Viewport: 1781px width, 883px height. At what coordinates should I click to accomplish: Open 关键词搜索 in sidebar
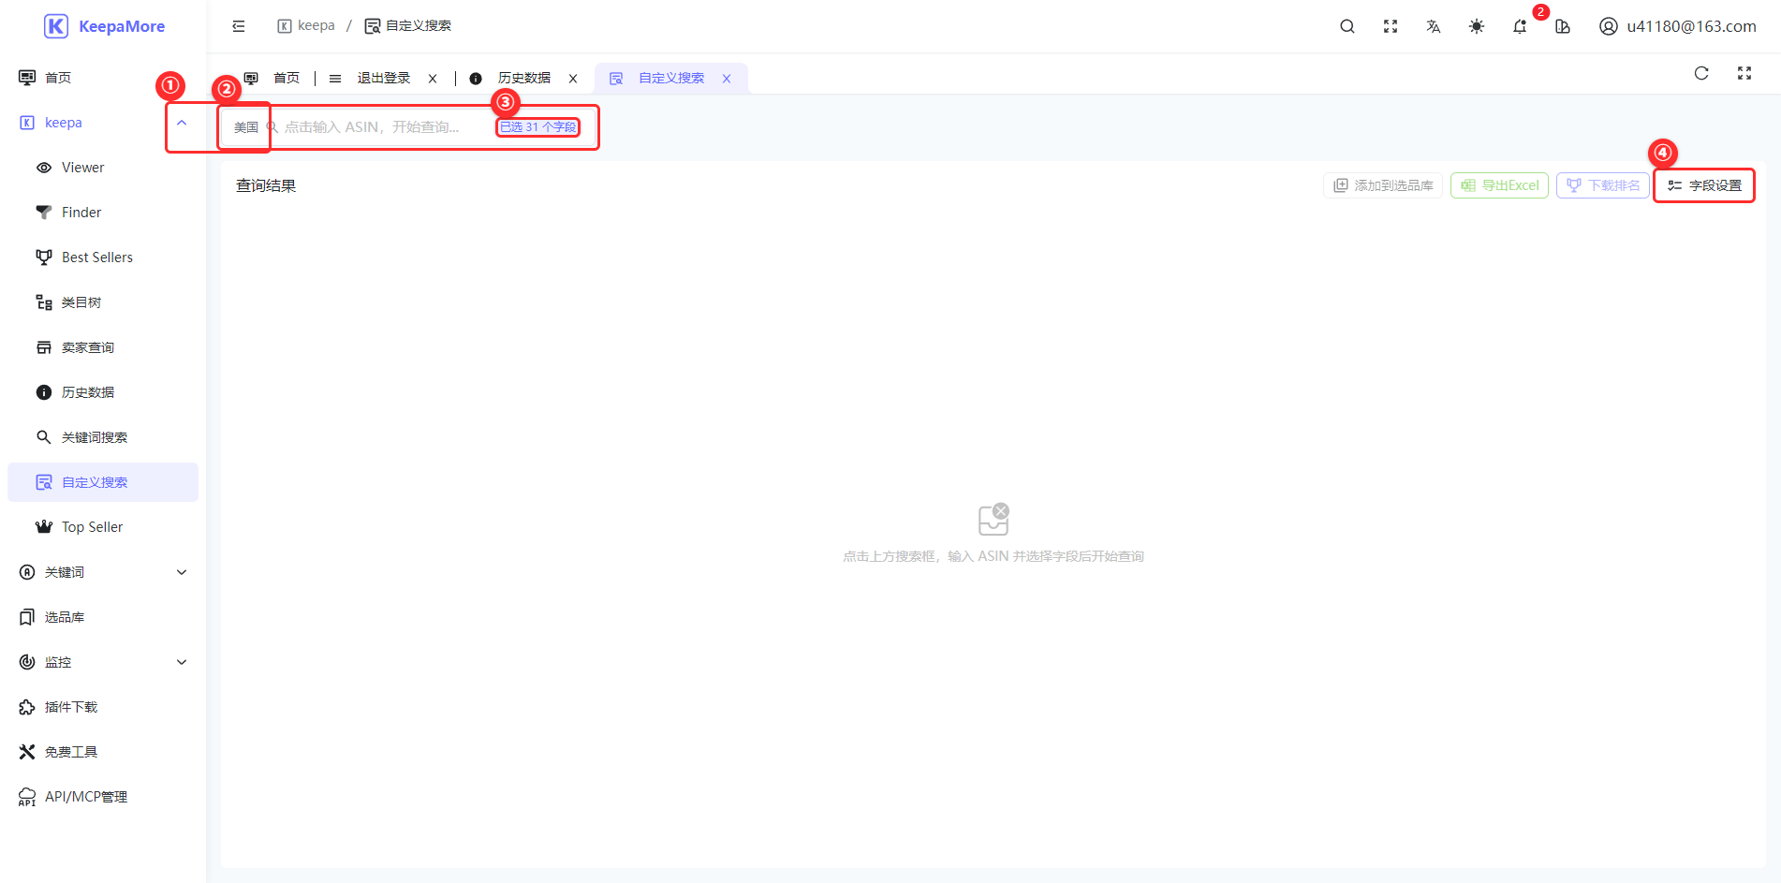coord(103,437)
